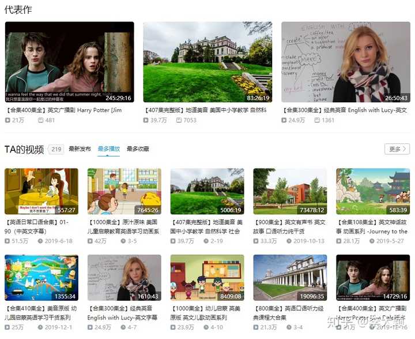Click clock icon beside date 4-7
Viewport: 415px width, 339px height.
[x=123, y=327]
